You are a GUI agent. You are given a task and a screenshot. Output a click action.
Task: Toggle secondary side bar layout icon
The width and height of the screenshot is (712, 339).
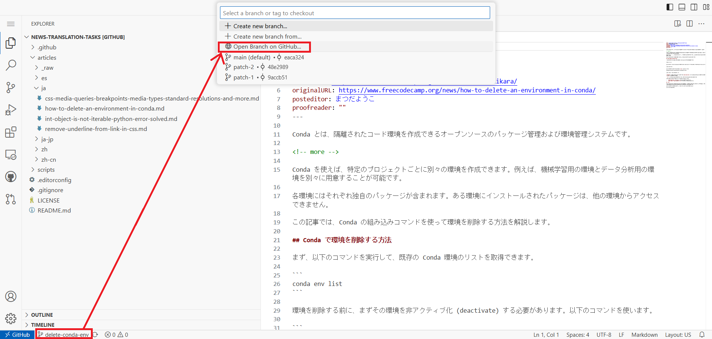click(x=694, y=7)
